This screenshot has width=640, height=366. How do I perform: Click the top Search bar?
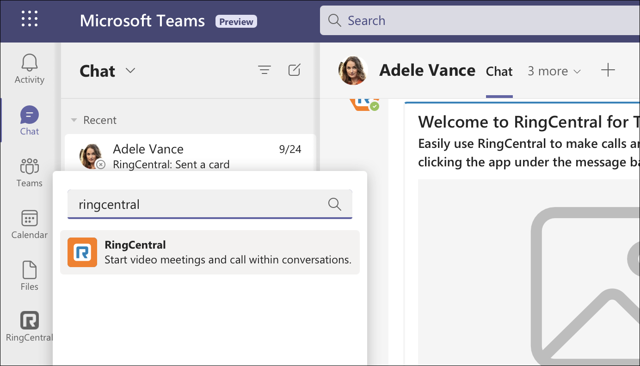point(476,20)
